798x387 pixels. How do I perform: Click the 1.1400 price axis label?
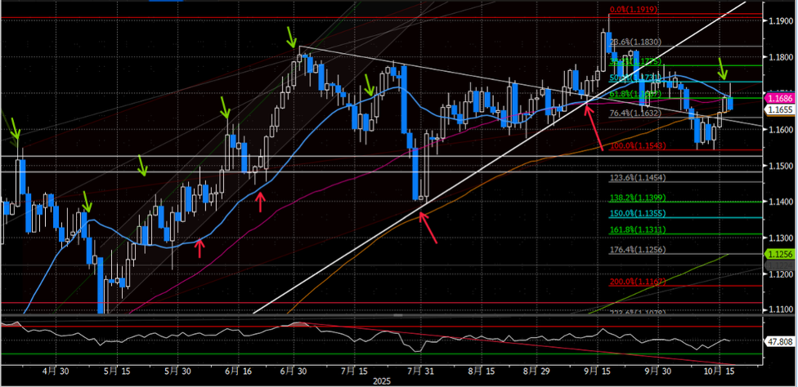(780, 202)
